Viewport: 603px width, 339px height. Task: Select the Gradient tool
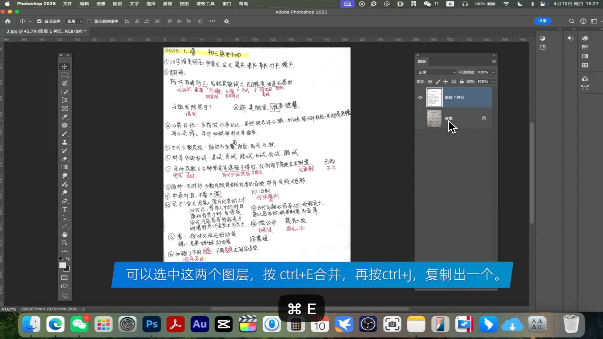pos(64,167)
